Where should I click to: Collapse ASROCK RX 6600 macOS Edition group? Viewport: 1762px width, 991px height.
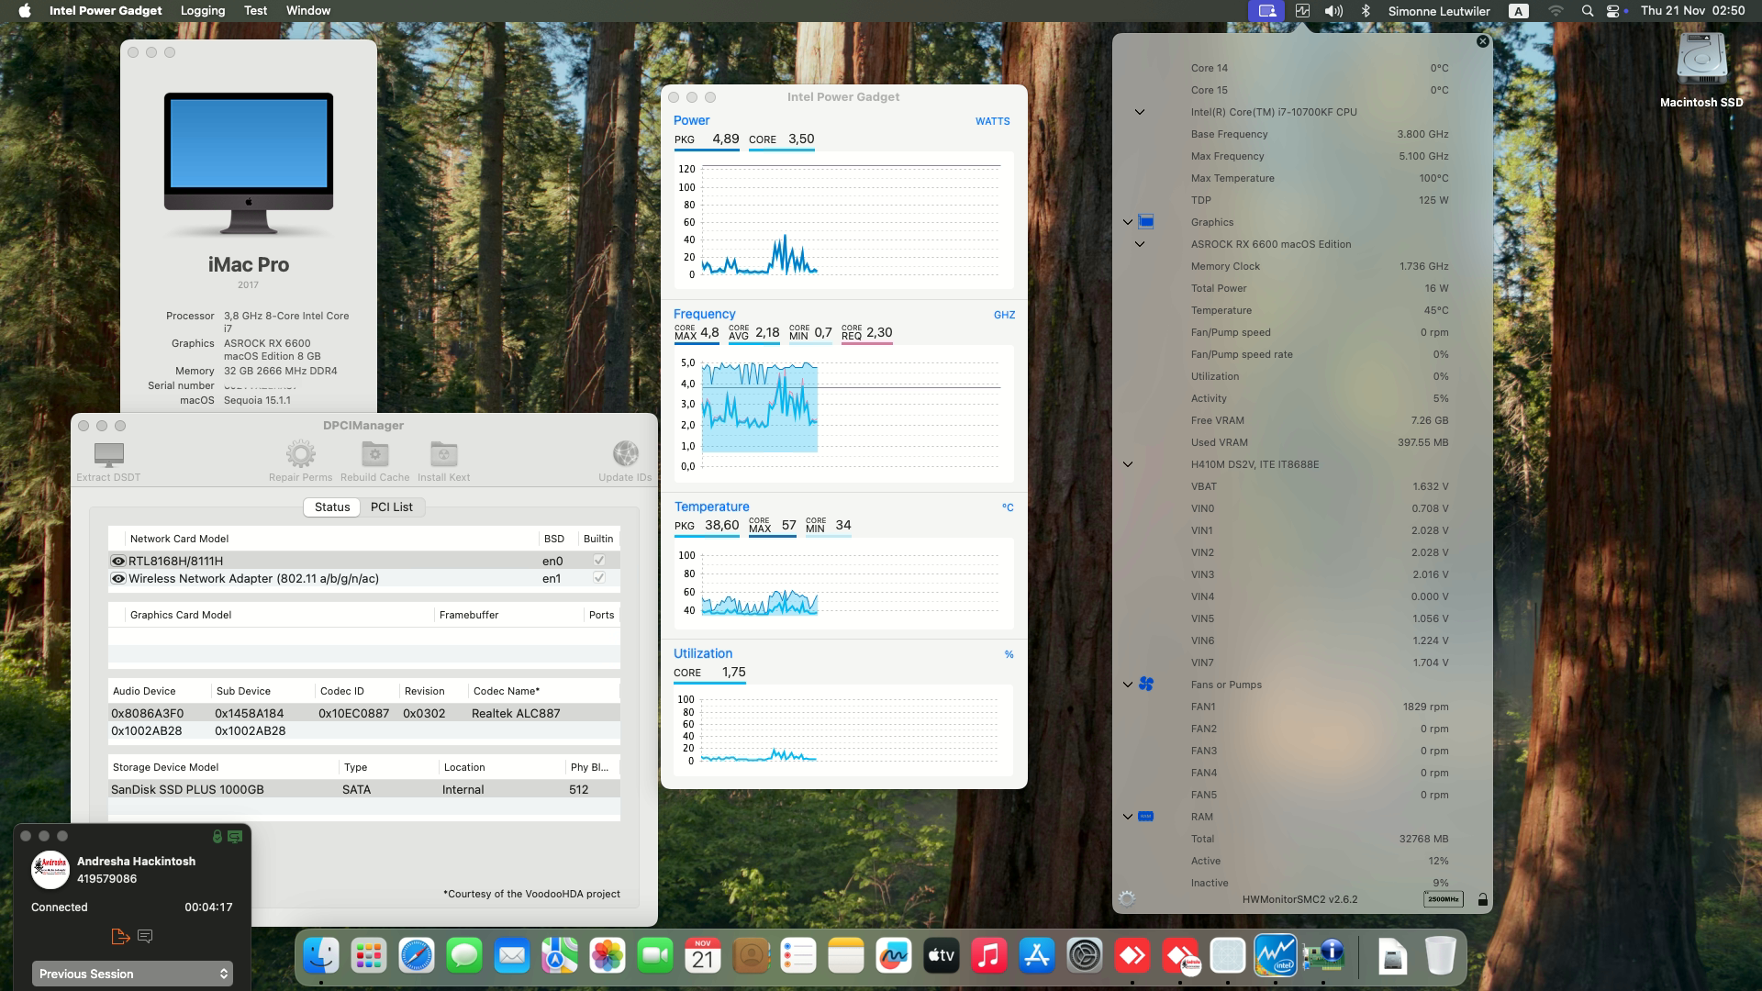(x=1140, y=244)
